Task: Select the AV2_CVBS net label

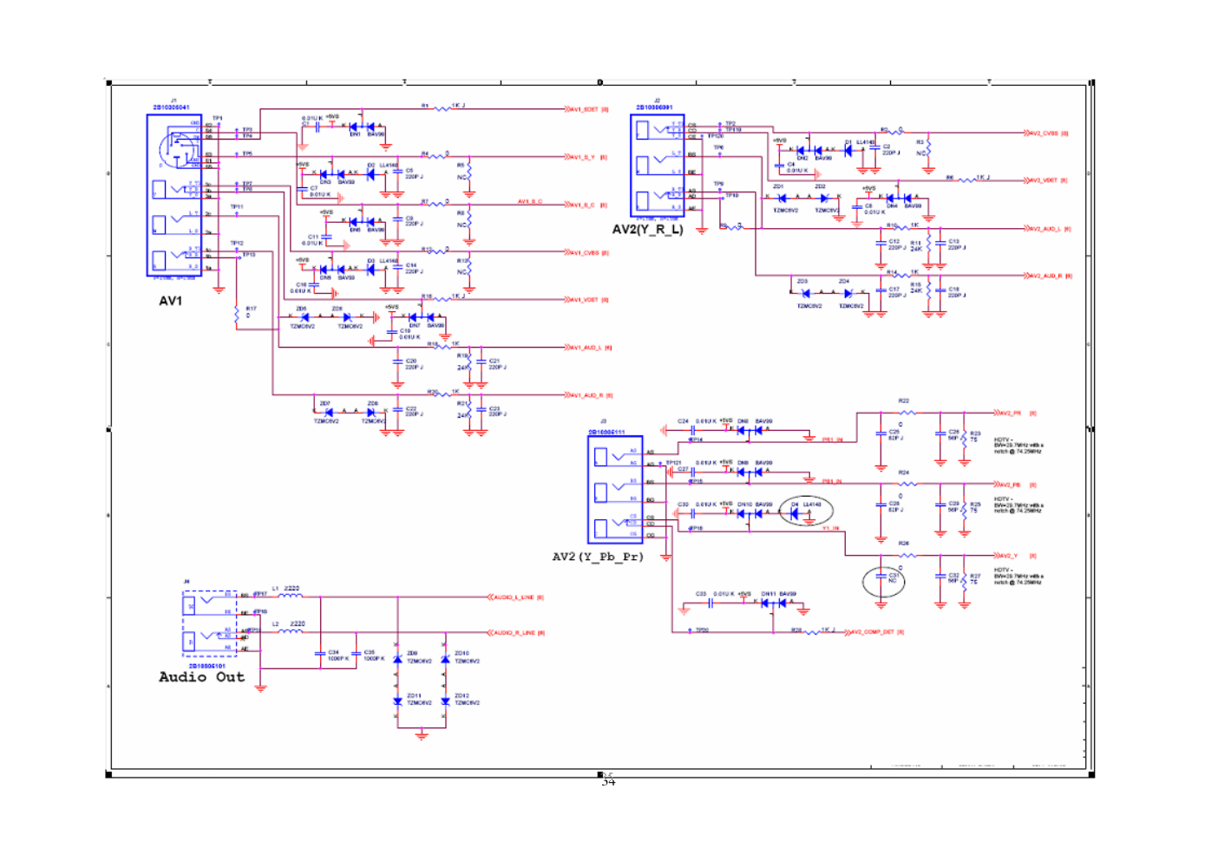Action: pos(1044,134)
